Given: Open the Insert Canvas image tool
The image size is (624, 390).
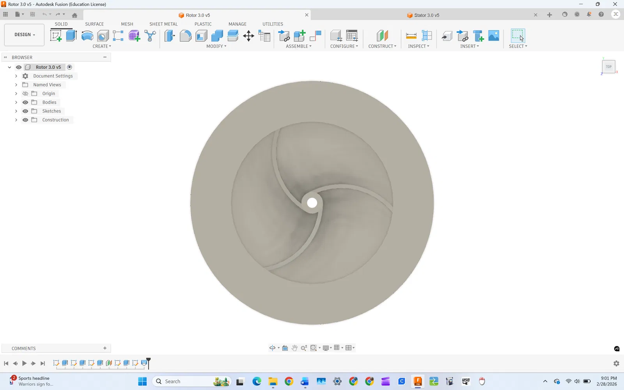Looking at the screenshot, I should [494, 36].
